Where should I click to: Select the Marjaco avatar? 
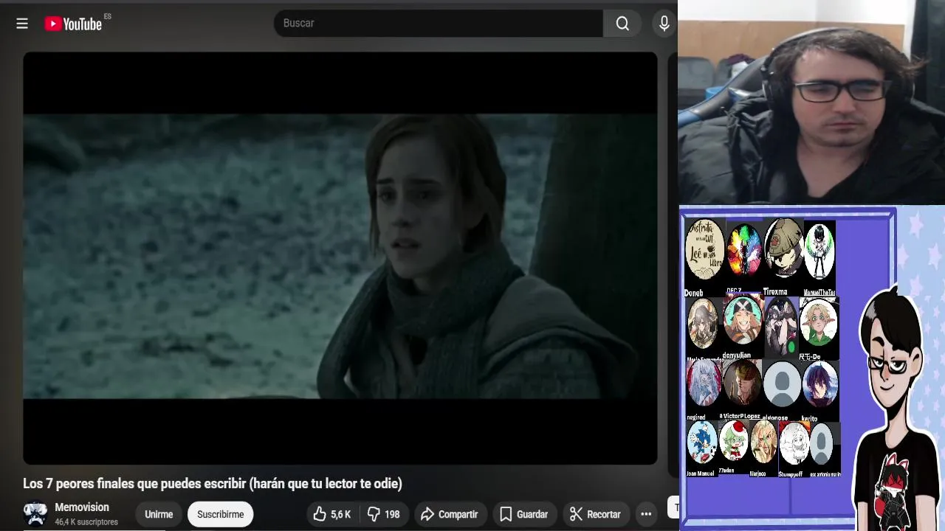pos(763,442)
